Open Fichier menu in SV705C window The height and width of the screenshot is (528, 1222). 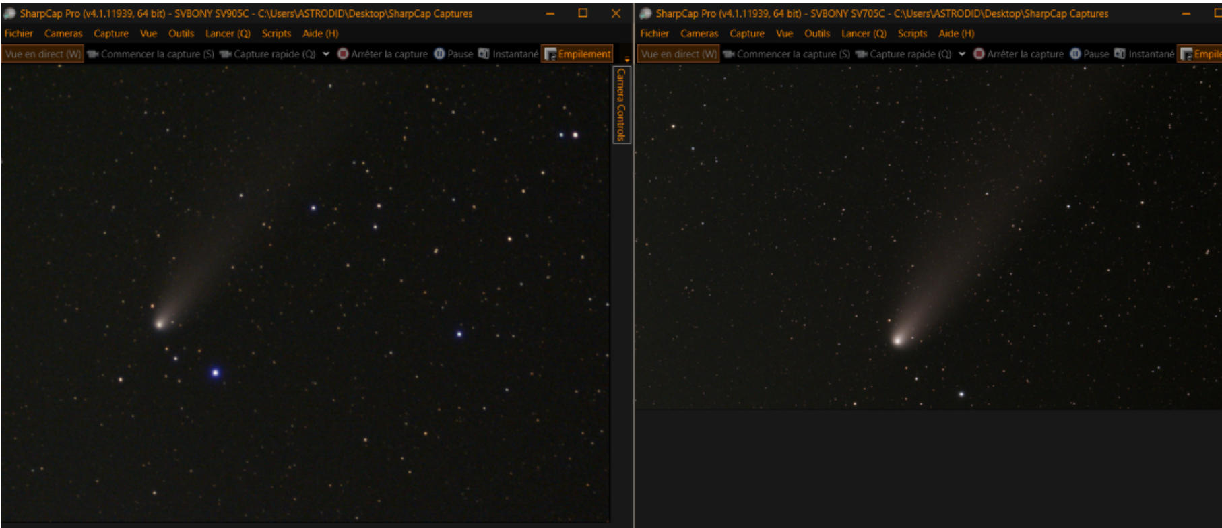(x=655, y=33)
